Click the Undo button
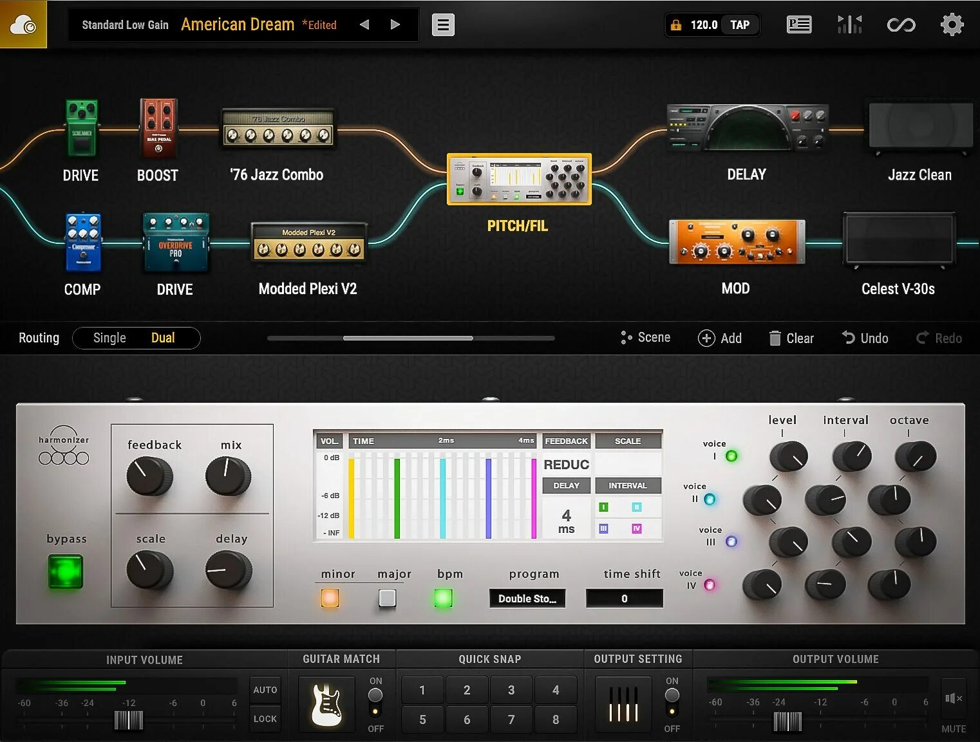Image resolution: width=980 pixels, height=742 pixels. point(865,338)
